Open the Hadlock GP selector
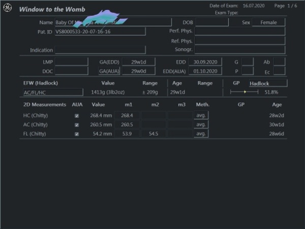The height and width of the screenshot is (229, 305). [268, 83]
